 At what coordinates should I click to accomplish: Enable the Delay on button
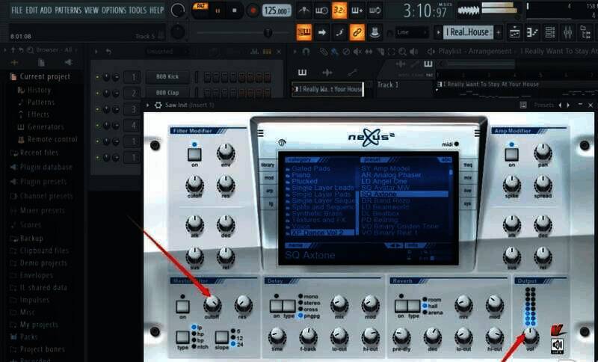coord(276,306)
